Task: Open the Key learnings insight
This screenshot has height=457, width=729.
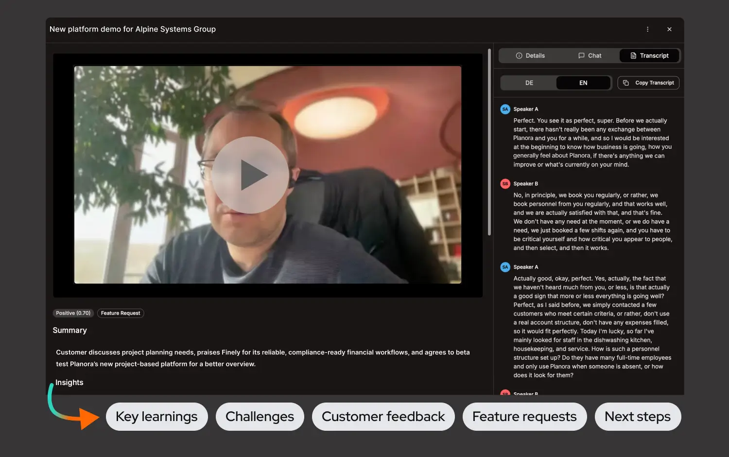Action: coord(156,417)
